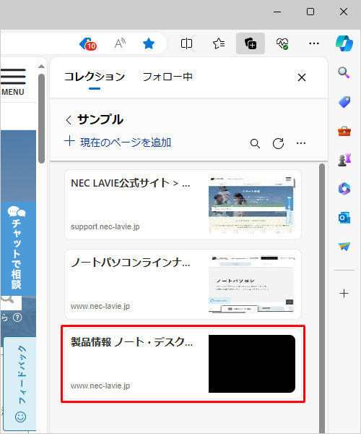Open Browser essentials heart icon

coord(282,43)
